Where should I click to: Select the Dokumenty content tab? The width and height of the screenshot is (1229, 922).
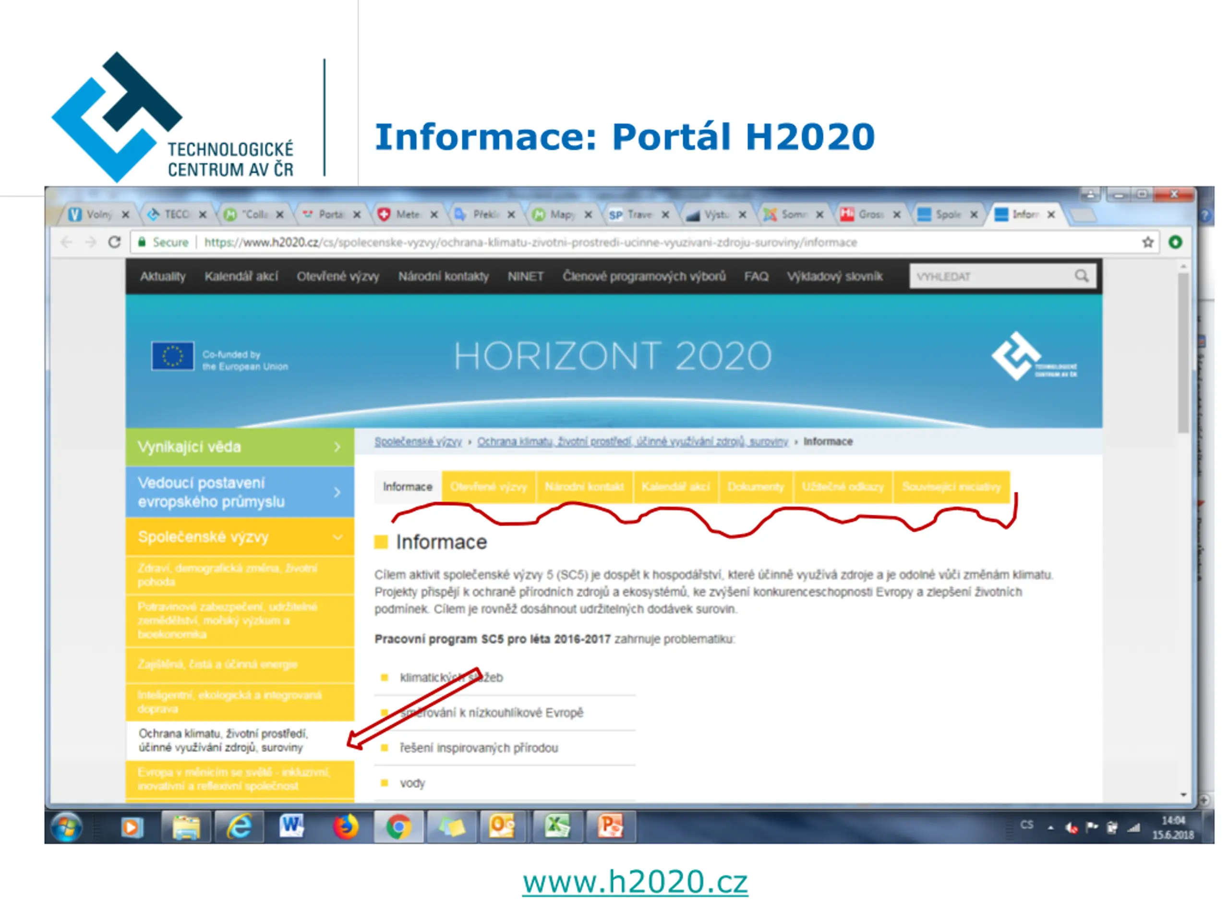pyautogui.click(x=756, y=487)
